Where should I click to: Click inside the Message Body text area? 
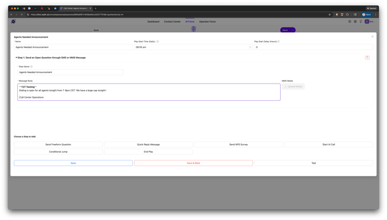[x=149, y=92]
